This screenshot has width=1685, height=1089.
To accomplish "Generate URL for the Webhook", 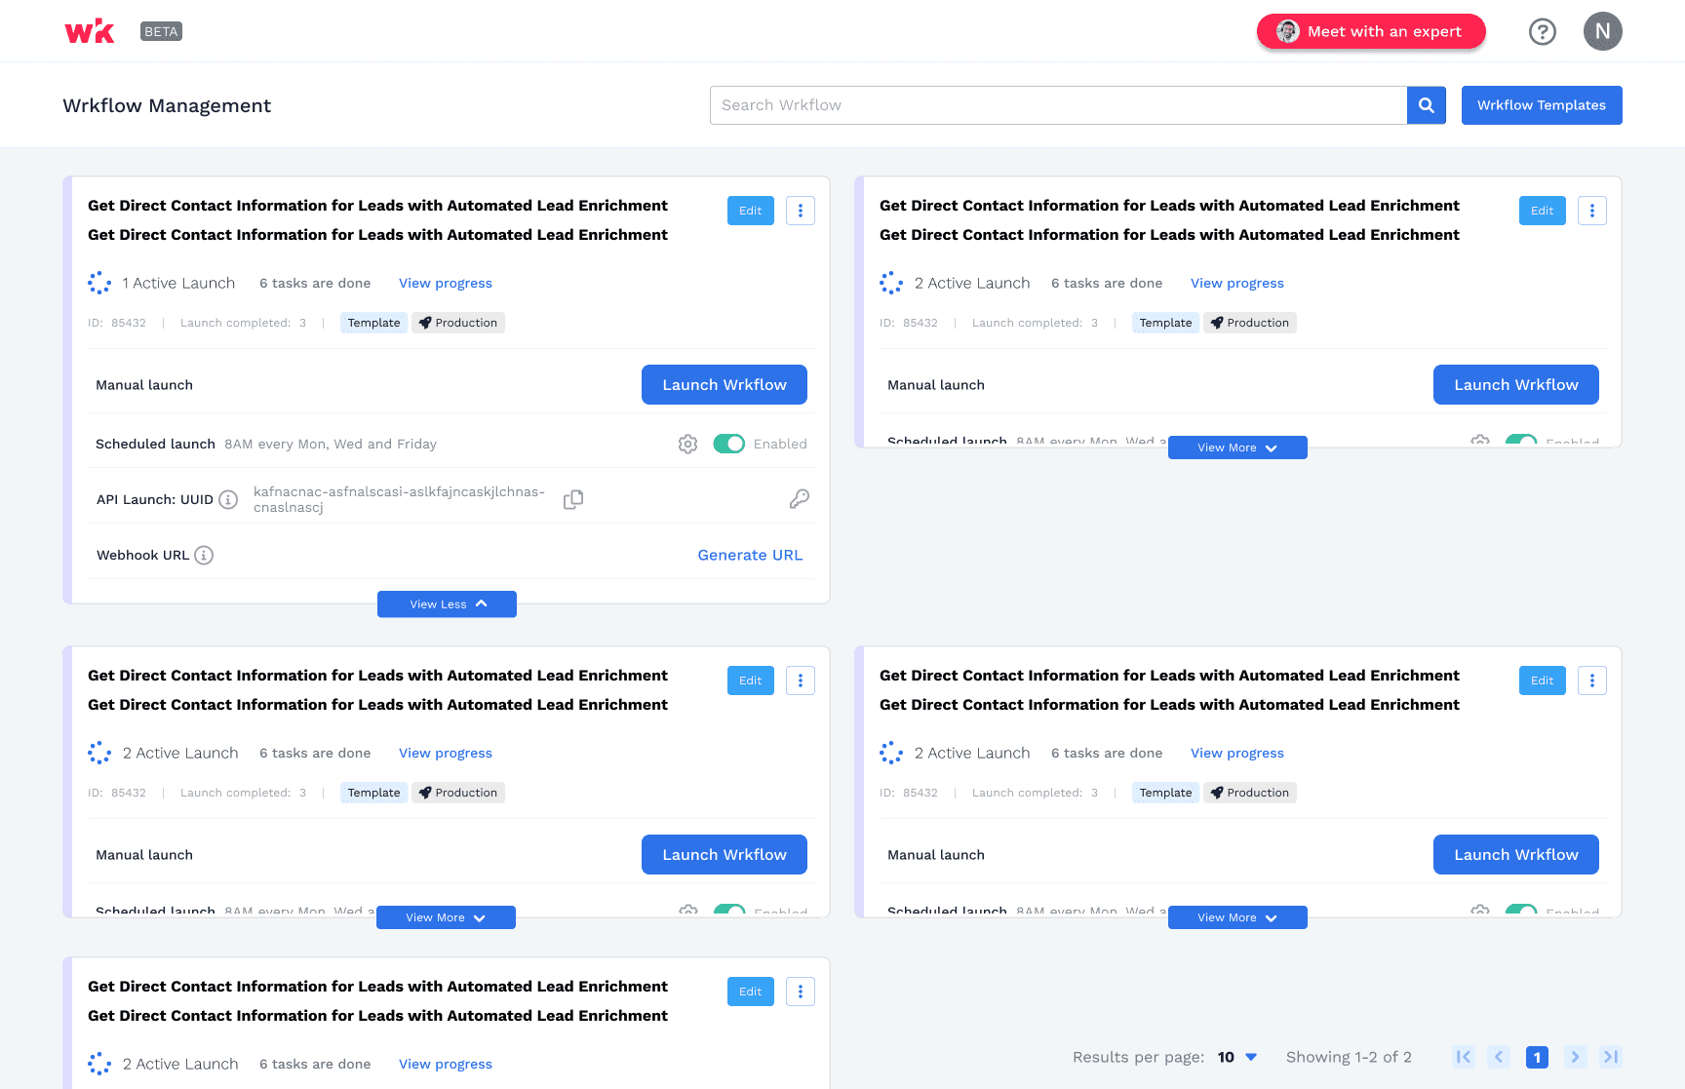I will pos(750,554).
